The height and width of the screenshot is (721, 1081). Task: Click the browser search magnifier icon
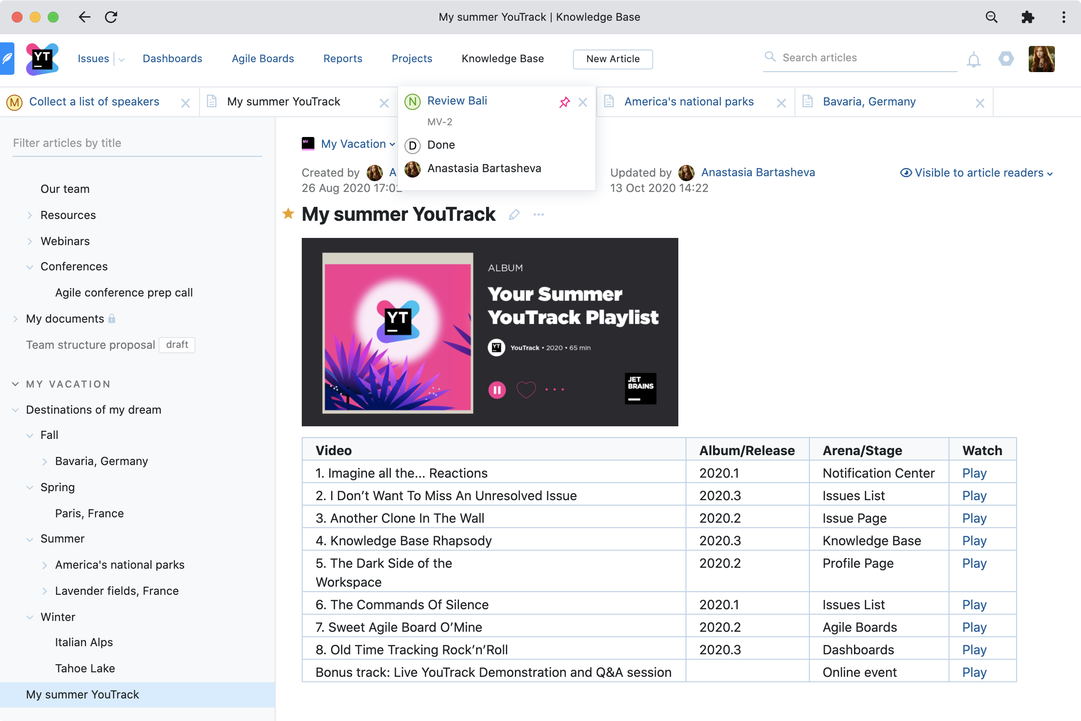(x=992, y=17)
